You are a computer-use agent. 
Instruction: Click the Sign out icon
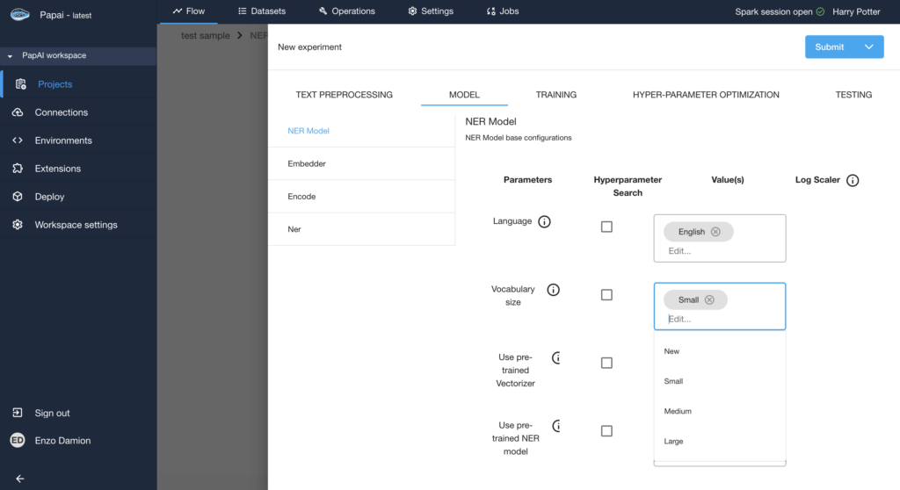coord(18,413)
